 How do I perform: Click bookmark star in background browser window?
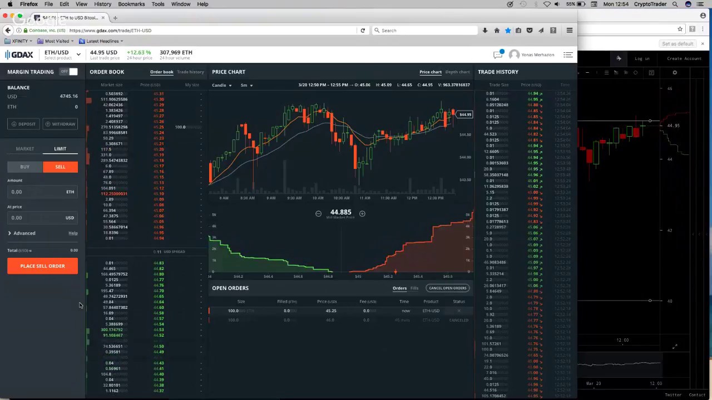click(x=680, y=29)
